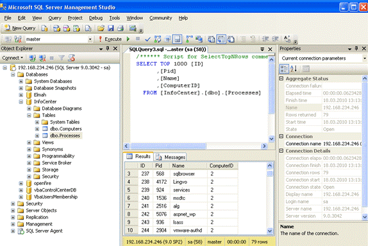Open the Connect dropdown in Object Explorer
This screenshot has height=246, width=368.
pyautogui.click(x=13, y=58)
